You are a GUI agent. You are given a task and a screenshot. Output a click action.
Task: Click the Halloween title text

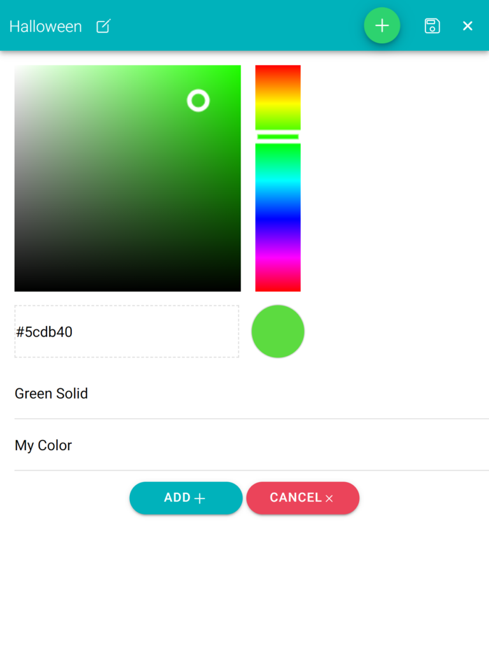click(x=46, y=27)
